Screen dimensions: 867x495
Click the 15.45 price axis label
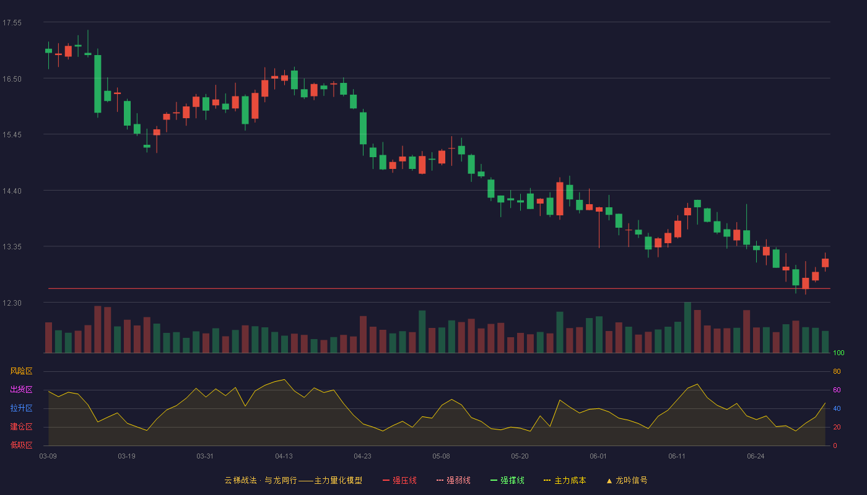pos(12,135)
